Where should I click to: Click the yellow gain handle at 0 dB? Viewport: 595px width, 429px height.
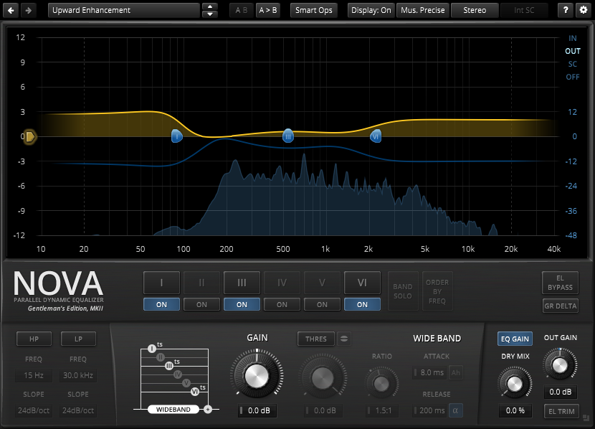tap(29, 136)
